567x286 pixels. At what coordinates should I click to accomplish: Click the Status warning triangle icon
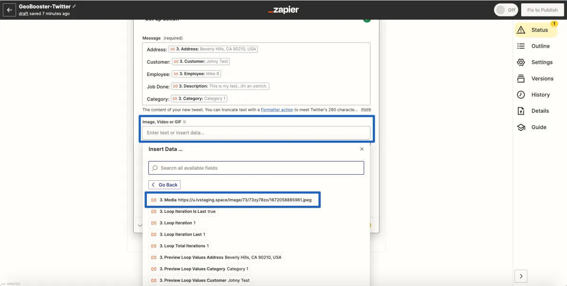click(x=521, y=30)
